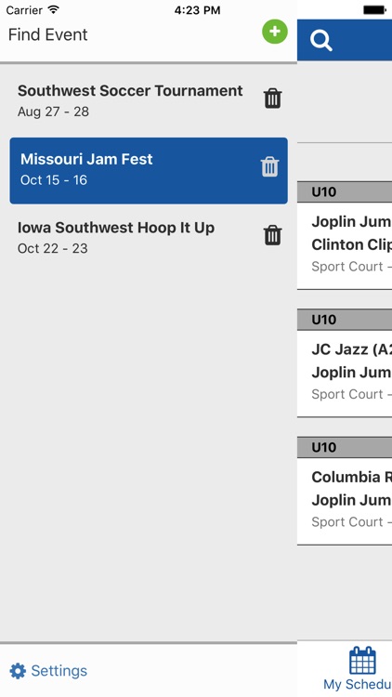Click the second U10 division header
This screenshot has height=697, width=392.
[345, 320]
